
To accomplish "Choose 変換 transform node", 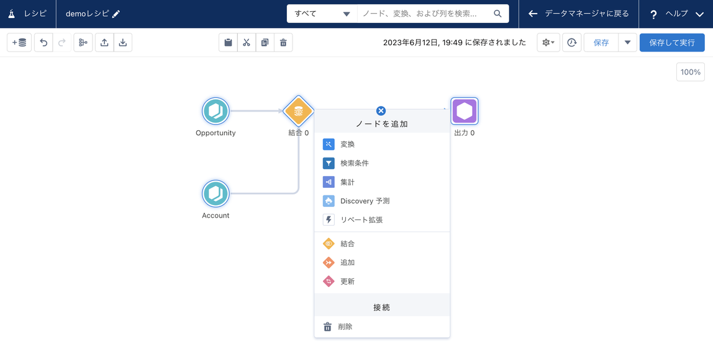I will pyautogui.click(x=382, y=144).
